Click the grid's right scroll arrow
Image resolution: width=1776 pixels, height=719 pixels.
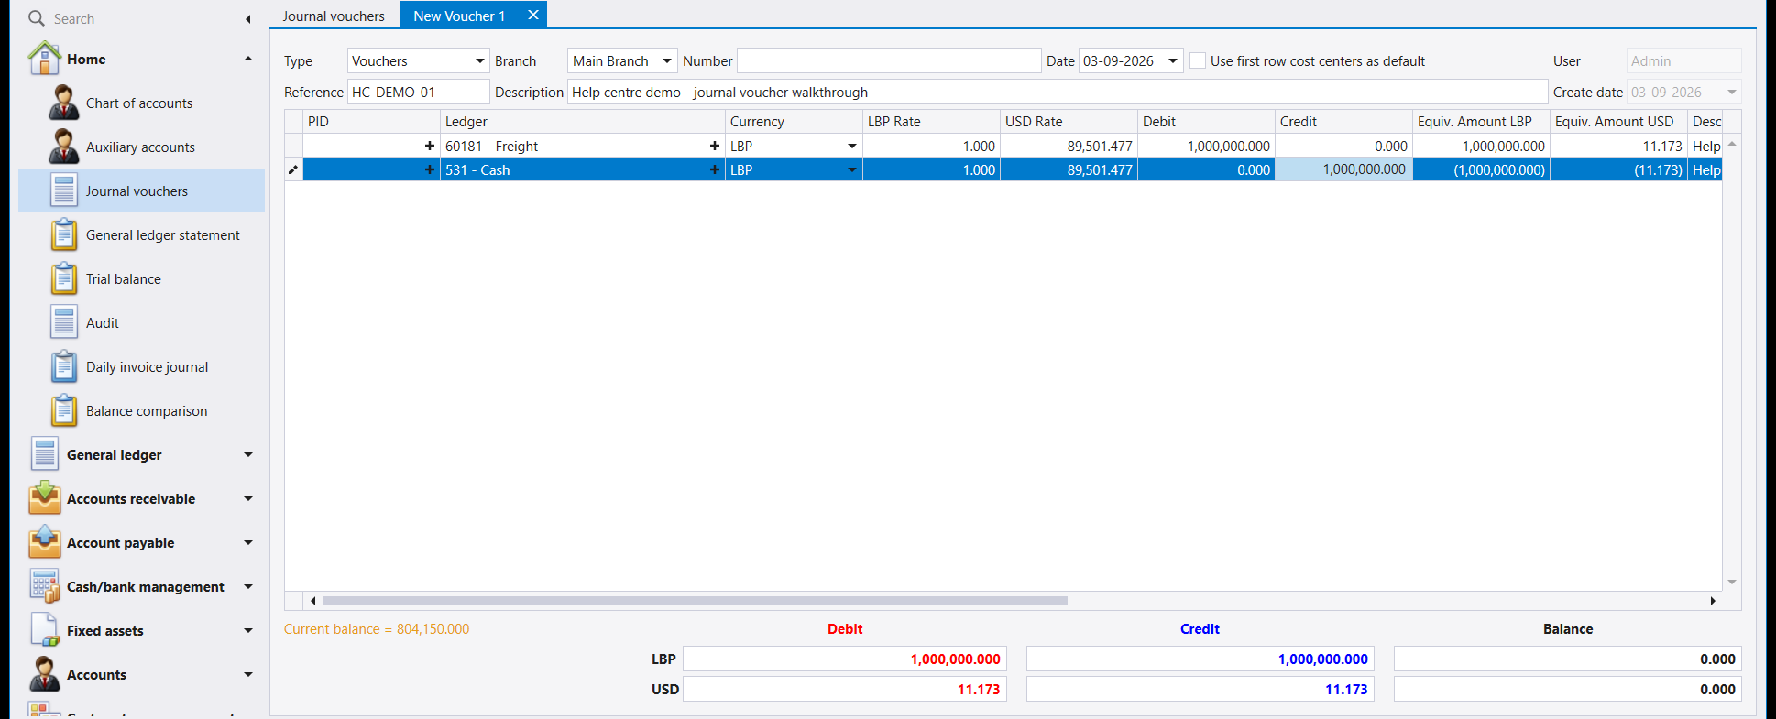pos(1713,601)
